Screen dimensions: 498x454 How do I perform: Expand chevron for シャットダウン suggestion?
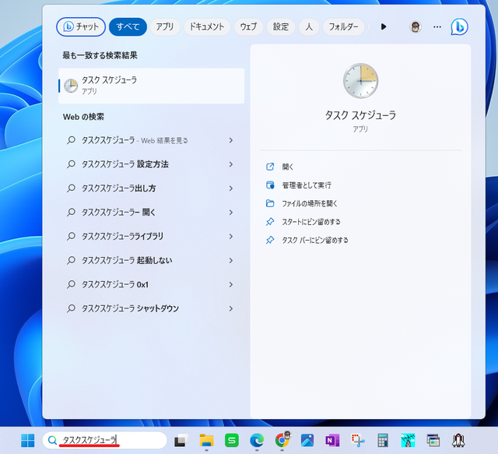click(x=231, y=308)
